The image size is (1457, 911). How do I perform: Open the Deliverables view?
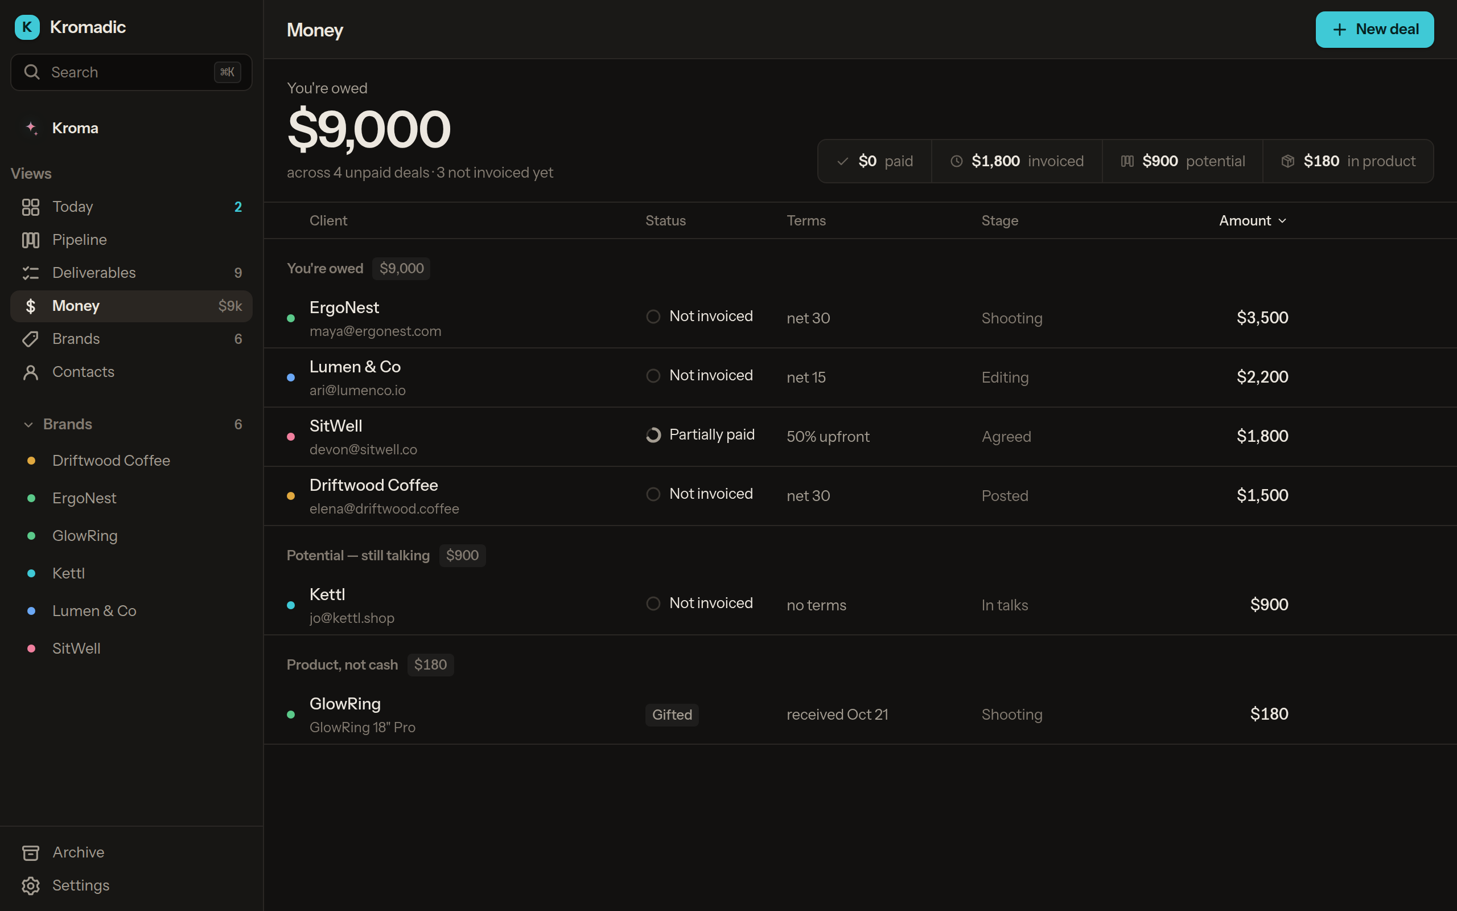[131, 273]
